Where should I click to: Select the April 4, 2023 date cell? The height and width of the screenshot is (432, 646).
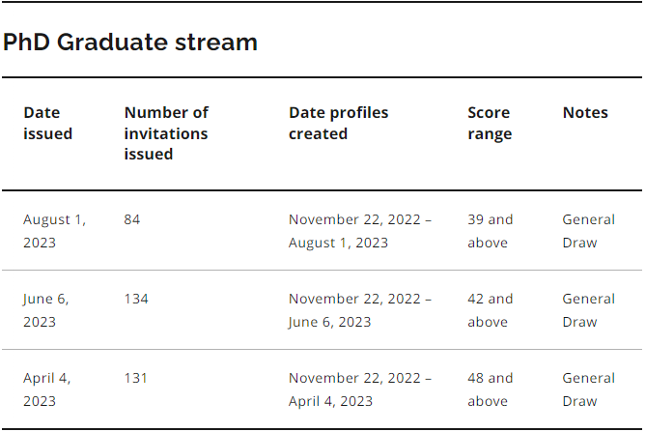click(47, 389)
